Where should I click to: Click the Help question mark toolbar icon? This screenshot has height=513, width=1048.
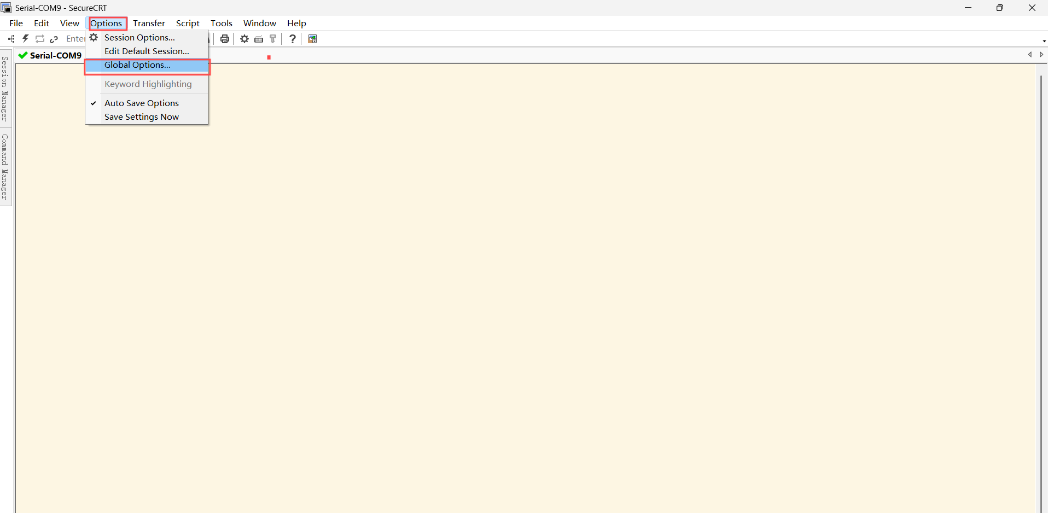pos(293,38)
